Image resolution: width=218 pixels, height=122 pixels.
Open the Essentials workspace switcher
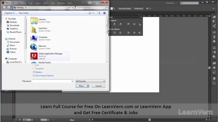click(x=171, y=3)
